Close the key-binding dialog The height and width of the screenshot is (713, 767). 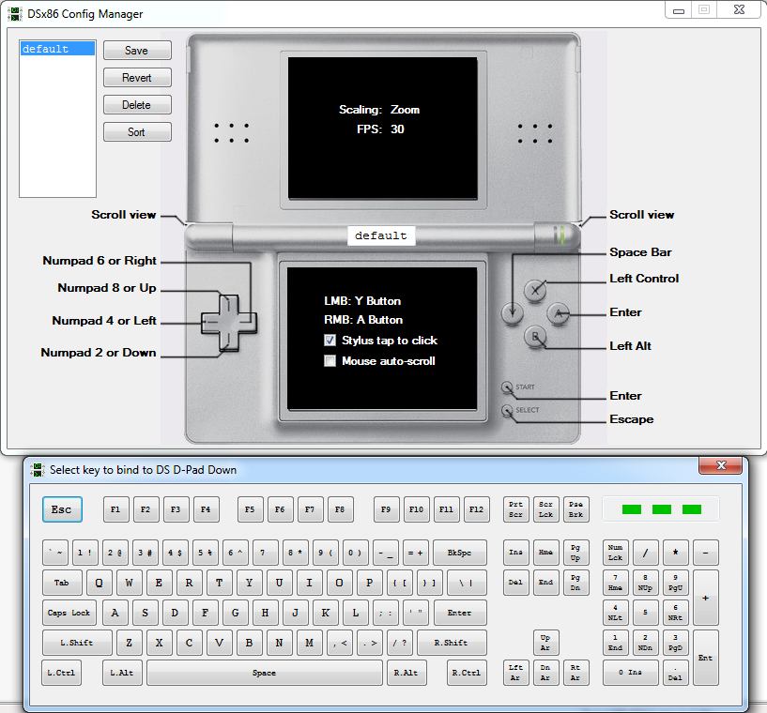tap(721, 465)
